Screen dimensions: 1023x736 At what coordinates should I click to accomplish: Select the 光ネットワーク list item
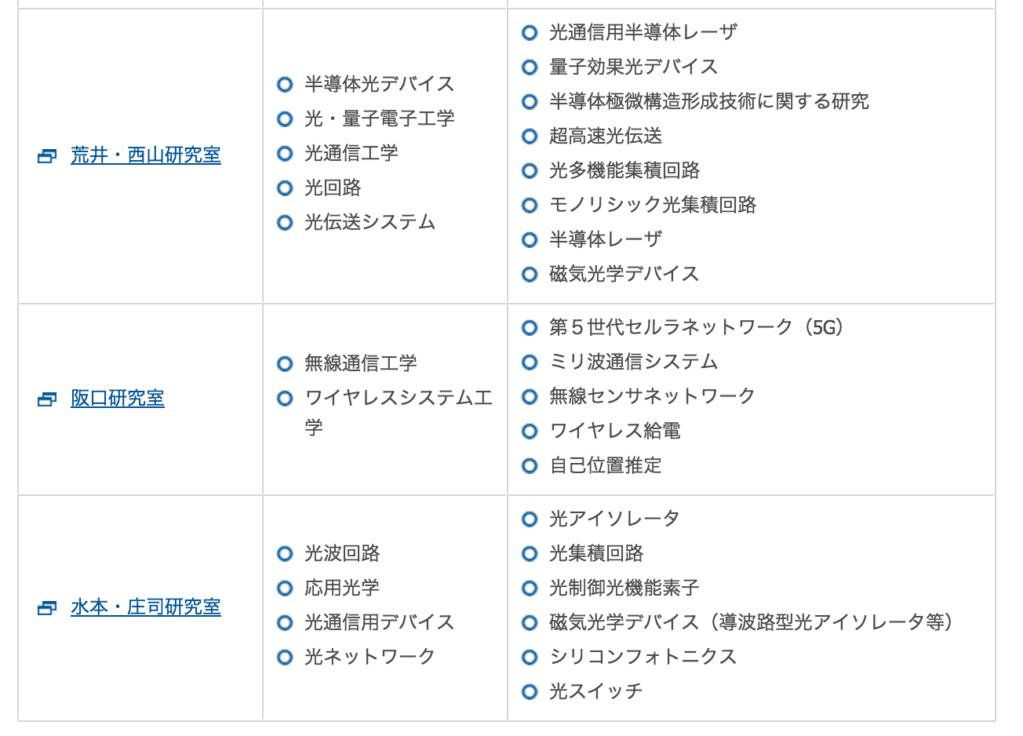click(370, 657)
